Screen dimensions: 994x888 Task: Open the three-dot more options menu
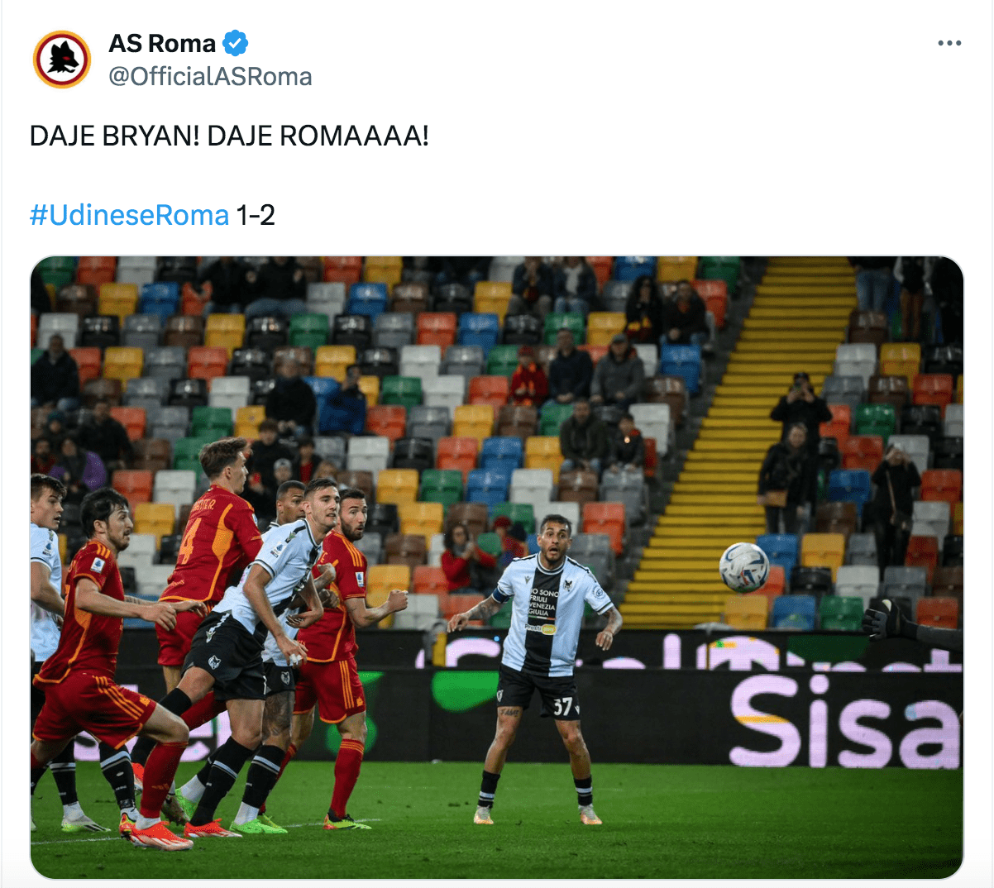point(949,43)
